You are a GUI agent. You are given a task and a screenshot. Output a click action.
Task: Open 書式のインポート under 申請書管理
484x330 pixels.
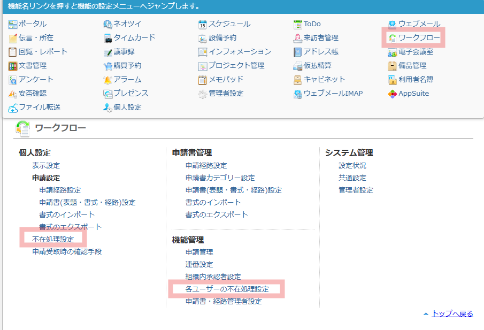point(213,202)
